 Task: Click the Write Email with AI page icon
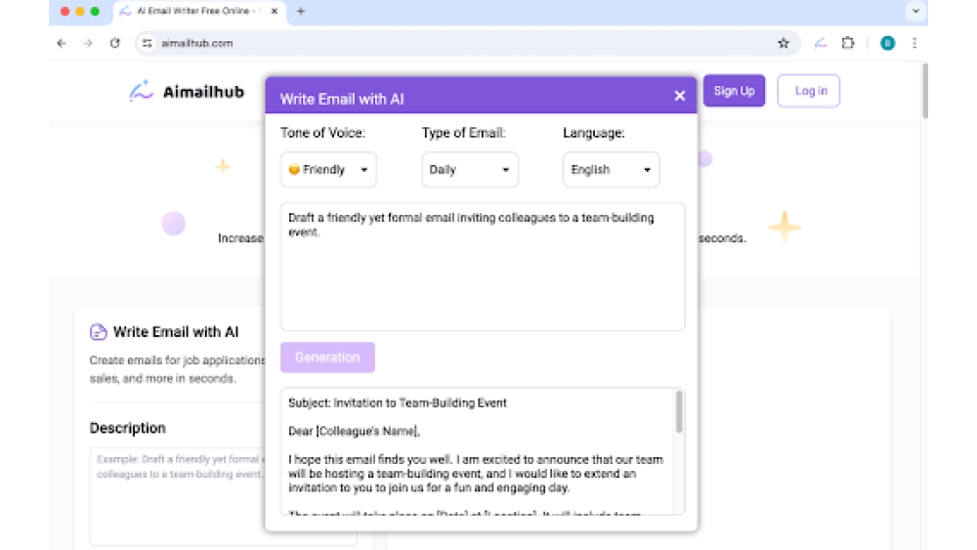(98, 332)
